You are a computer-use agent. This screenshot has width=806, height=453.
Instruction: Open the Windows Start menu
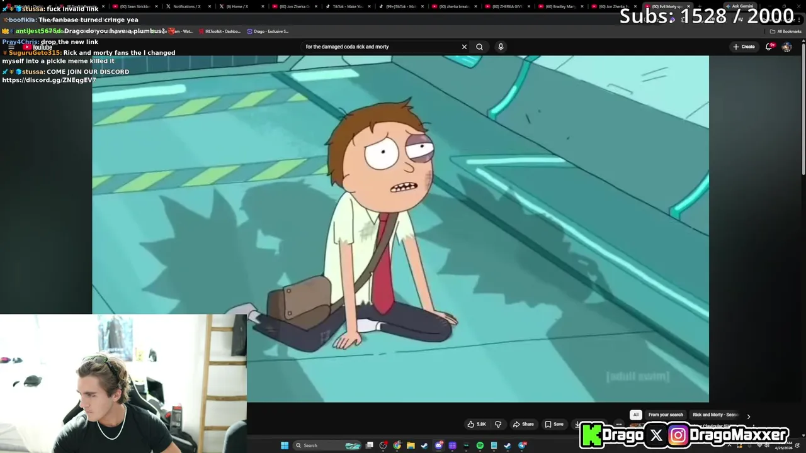[x=285, y=445]
